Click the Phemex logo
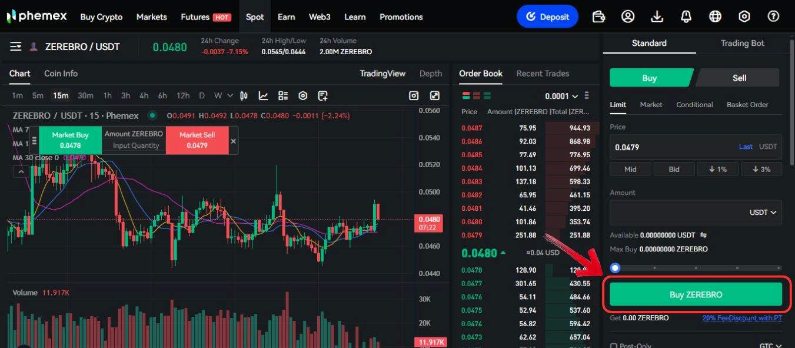Screen dimensions: 795x348 click(x=37, y=16)
